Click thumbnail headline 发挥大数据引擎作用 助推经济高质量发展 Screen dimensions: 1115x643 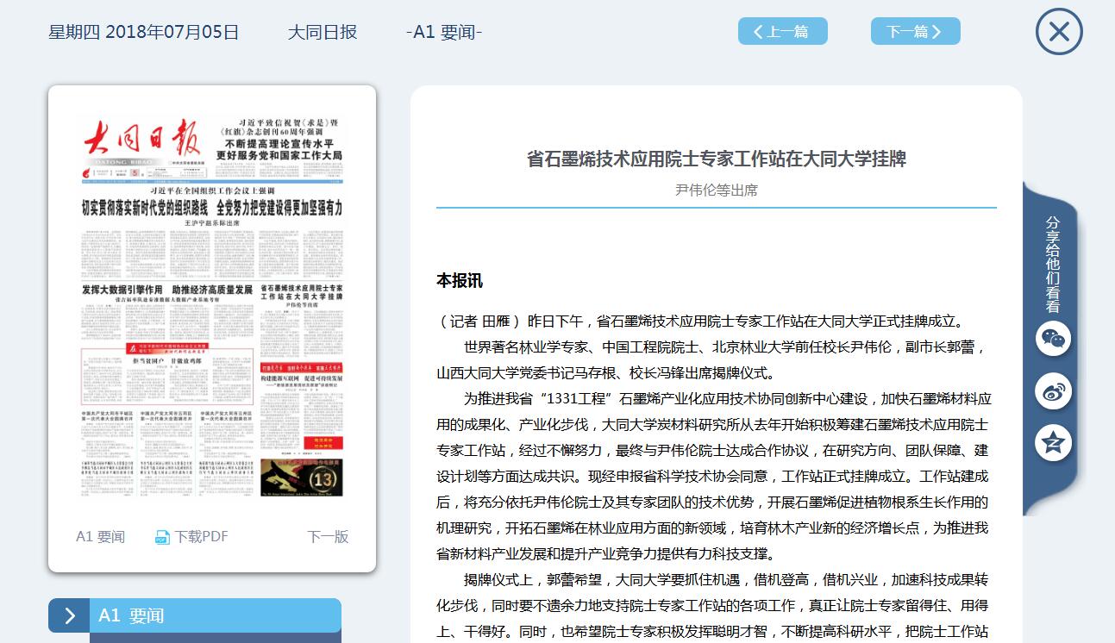point(167,289)
